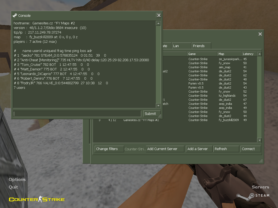Sort servers by Map column
Image resolution: width=278 pixels, height=208 pixels.
(x=230, y=54)
